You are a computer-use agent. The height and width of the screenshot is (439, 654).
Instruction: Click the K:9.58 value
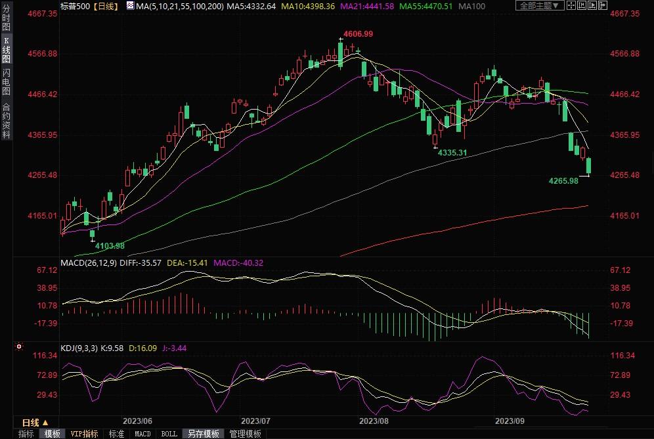[112, 348]
